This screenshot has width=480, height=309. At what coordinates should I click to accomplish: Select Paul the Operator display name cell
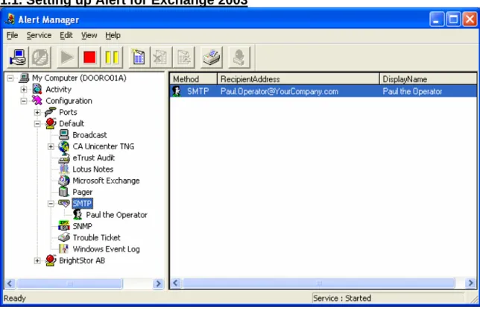(x=412, y=91)
